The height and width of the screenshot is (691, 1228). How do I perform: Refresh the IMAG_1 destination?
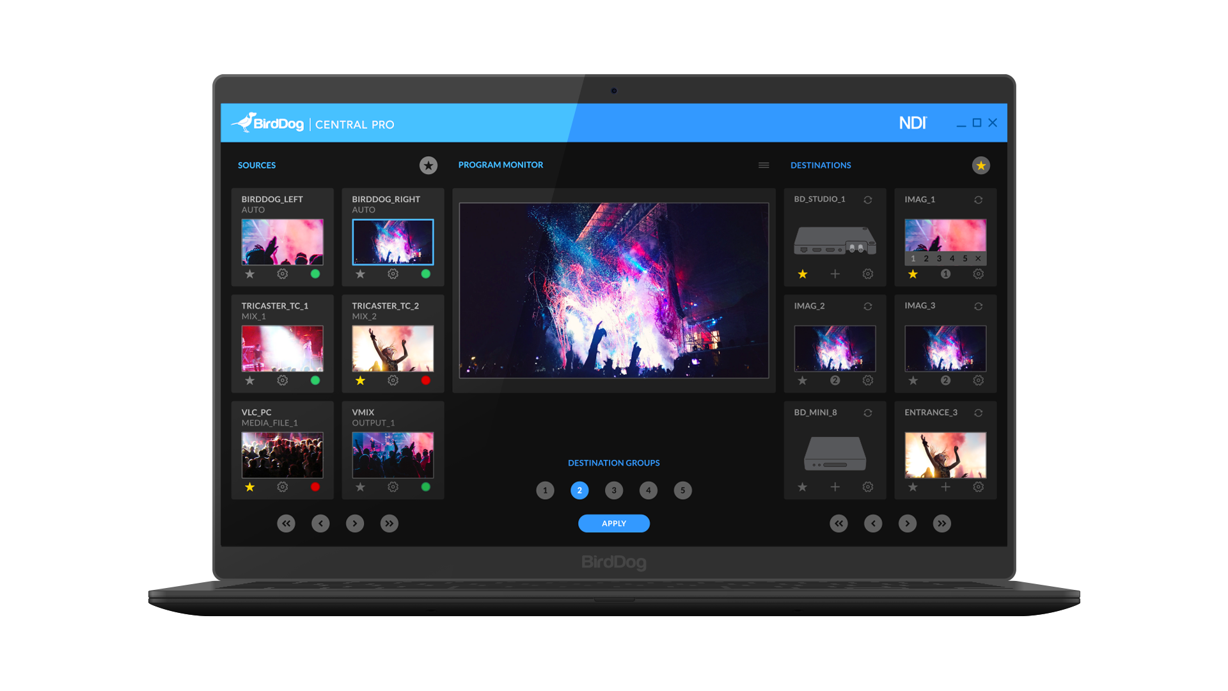[979, 200]
